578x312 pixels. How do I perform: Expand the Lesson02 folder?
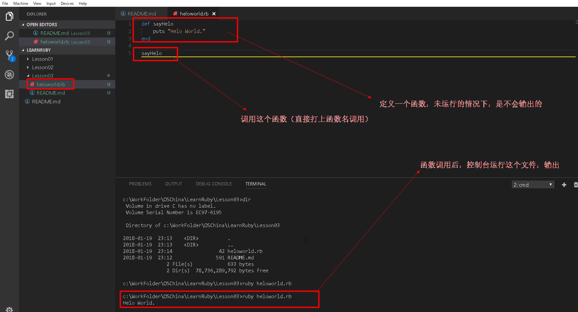(x=28, y=67)
